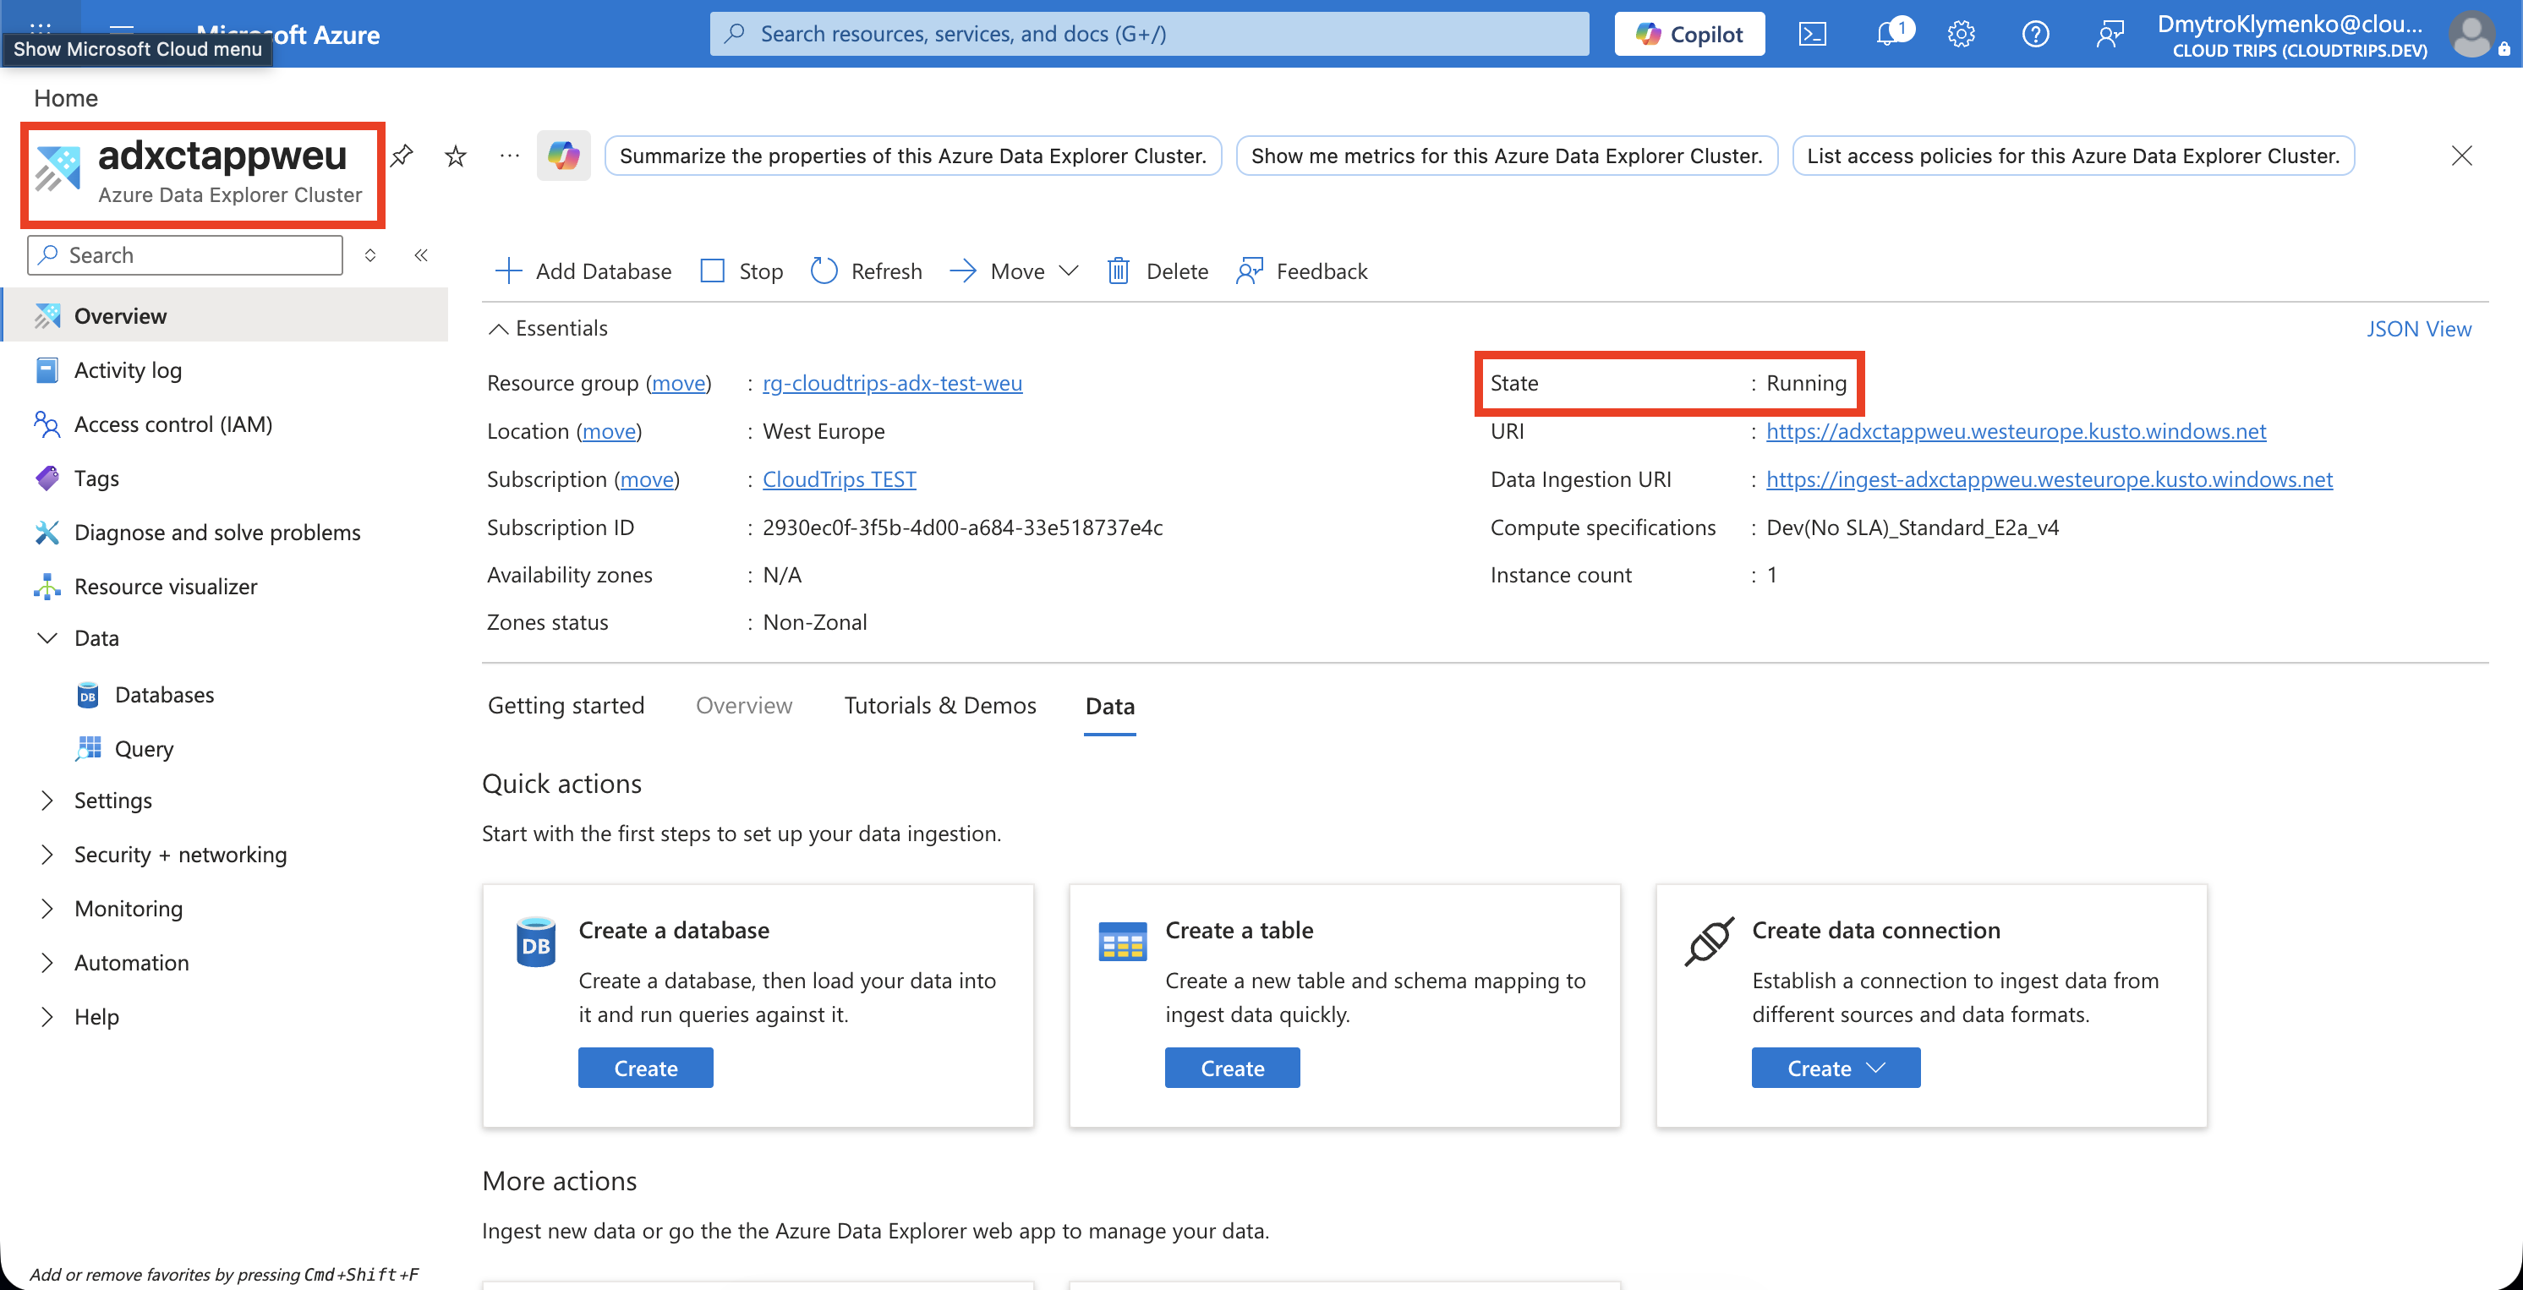Click Summarize the properties suggestion

[913, 156]
